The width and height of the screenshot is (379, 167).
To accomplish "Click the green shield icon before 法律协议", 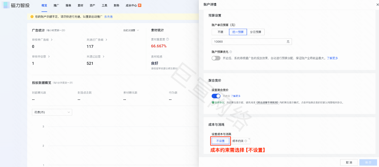I will tap(213, 102).
